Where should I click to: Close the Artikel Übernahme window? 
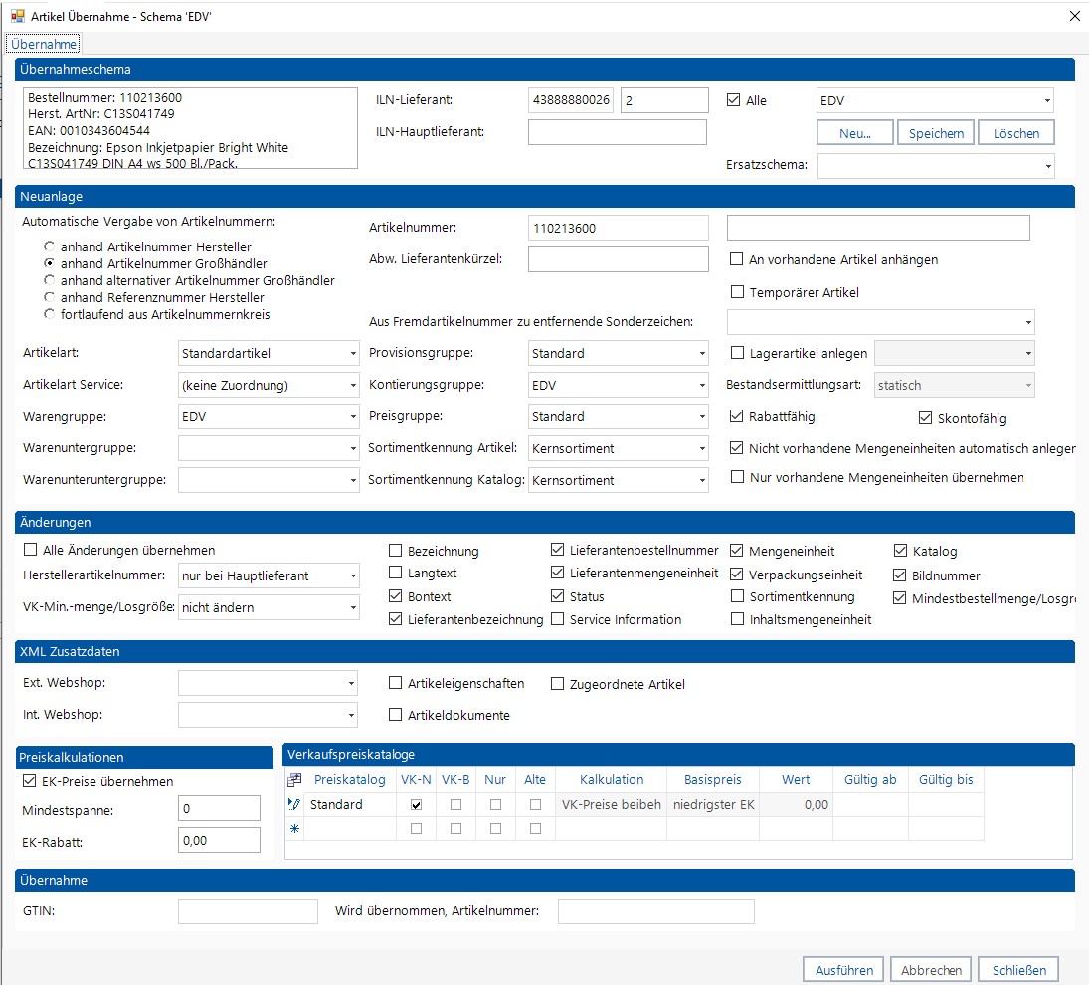1074,16
